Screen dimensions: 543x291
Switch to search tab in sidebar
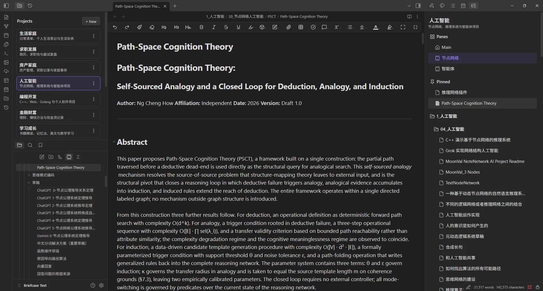point(30,145)
